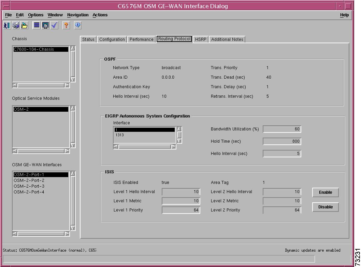Click right arrow of EIGRP Interface list scrollbar
Screen dimensions: 362x267
point(173,146)
